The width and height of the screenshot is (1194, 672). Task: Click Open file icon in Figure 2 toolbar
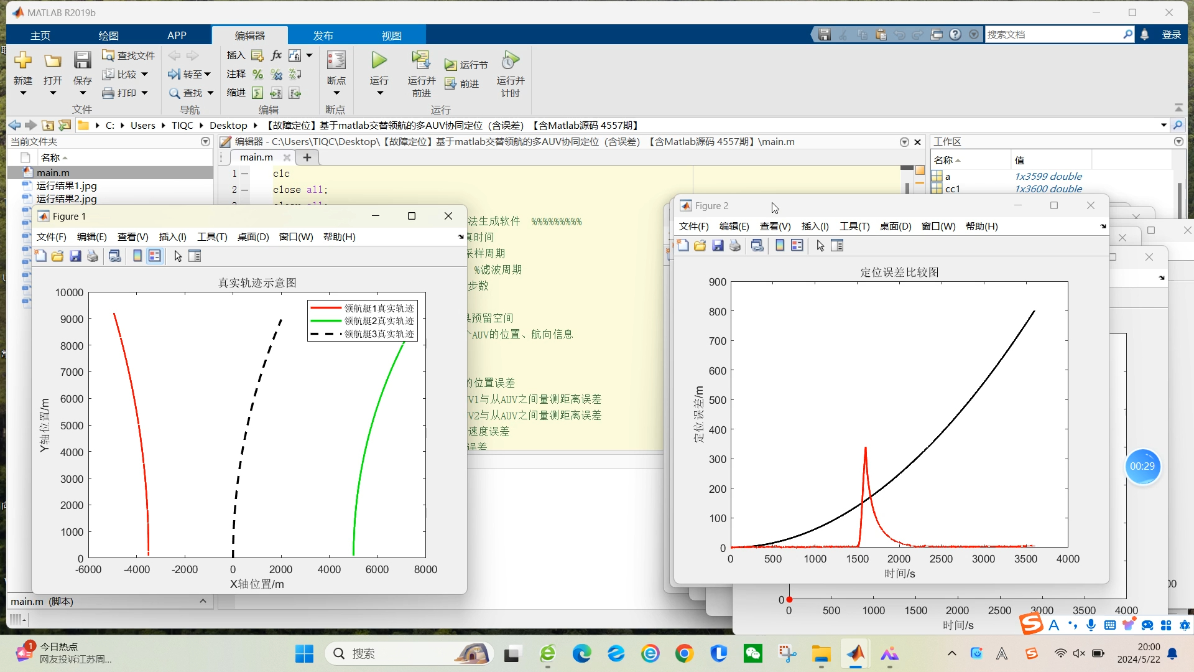coord(700,245)
